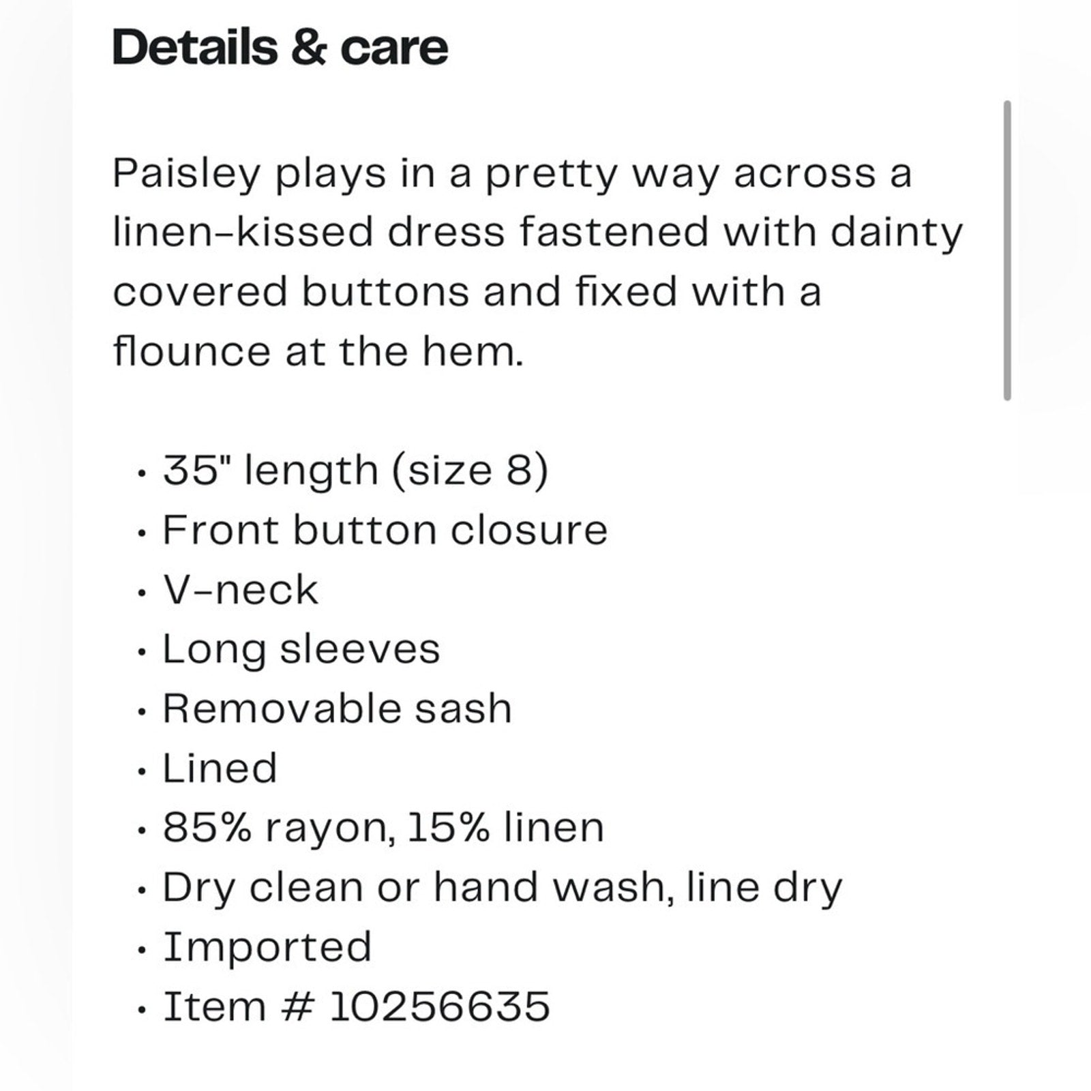The image size is (1091, 1091).
Task: Click the (size 8) text
Action: [x=469, y=470]
